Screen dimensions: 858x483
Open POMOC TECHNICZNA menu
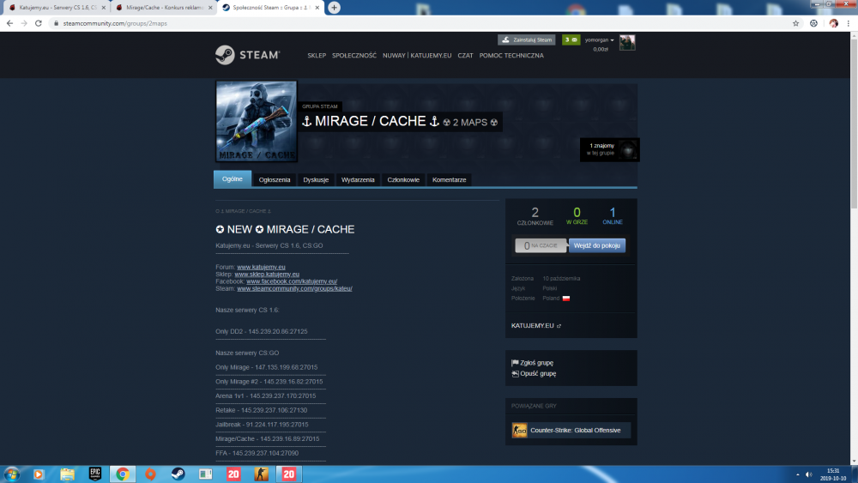(511, 55)
